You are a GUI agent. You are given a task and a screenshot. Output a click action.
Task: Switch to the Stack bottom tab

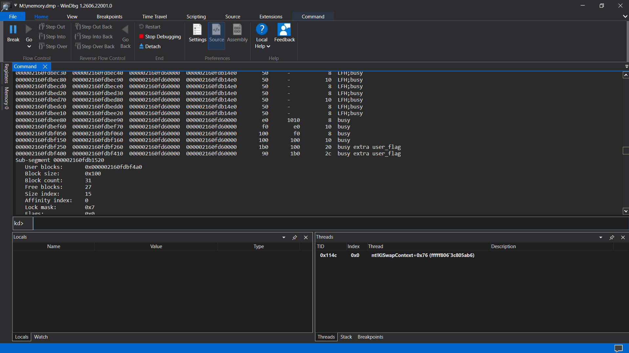point(346,337)
